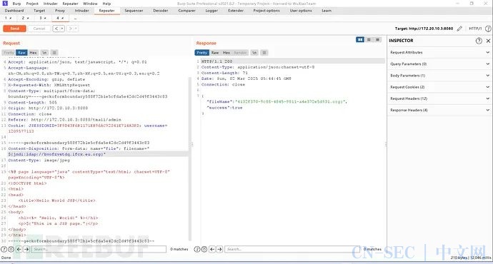Open request search settings gear icon
This screenshot has height=264, width=493.
pyautogui.click(x=11, y=249)
